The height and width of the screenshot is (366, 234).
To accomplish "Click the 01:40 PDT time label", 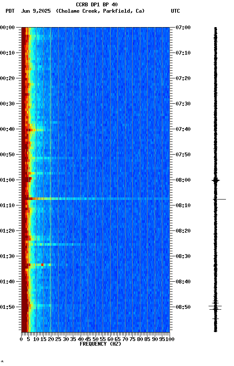I will click(7, 282).
